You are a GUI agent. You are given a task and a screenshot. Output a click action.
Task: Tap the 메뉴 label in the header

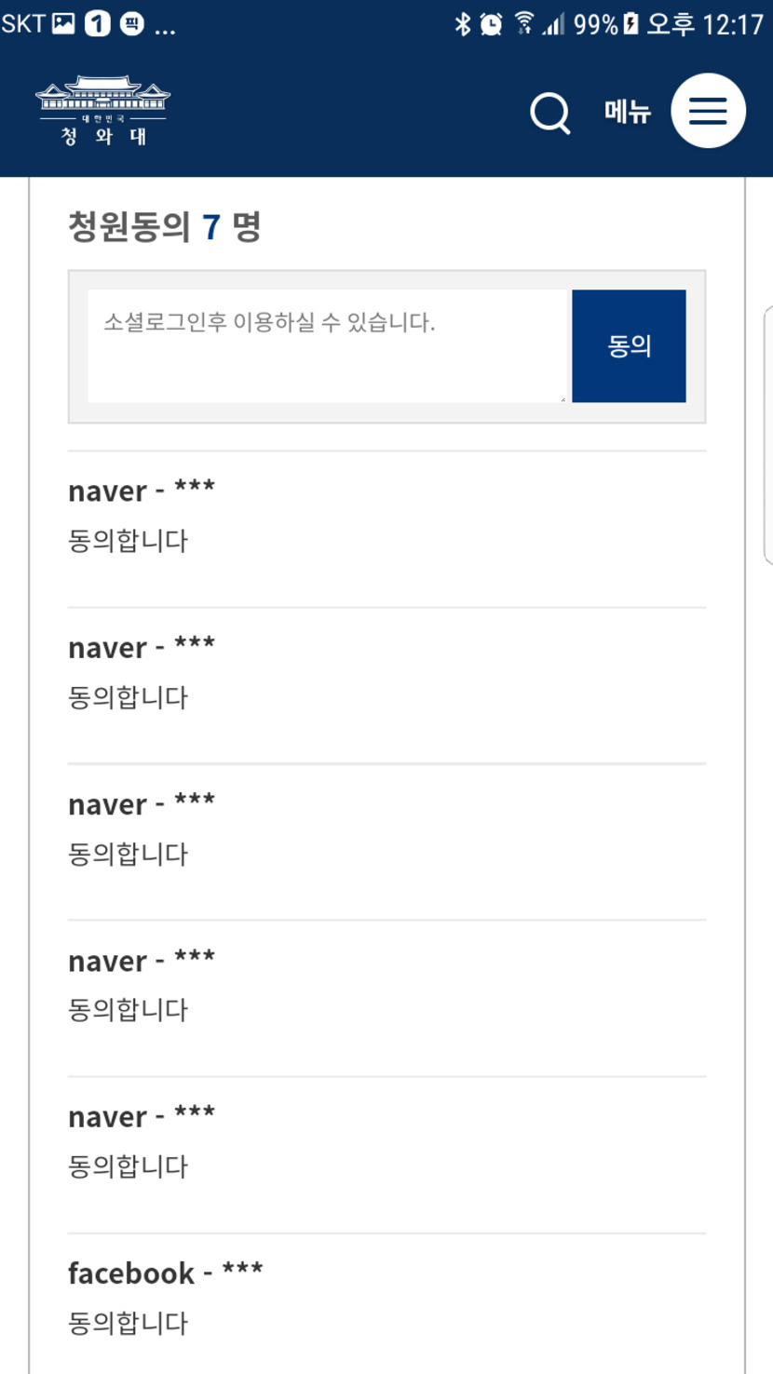(x=628, y=112)
